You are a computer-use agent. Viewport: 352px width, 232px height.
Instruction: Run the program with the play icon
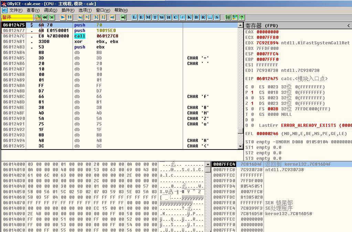63,17
